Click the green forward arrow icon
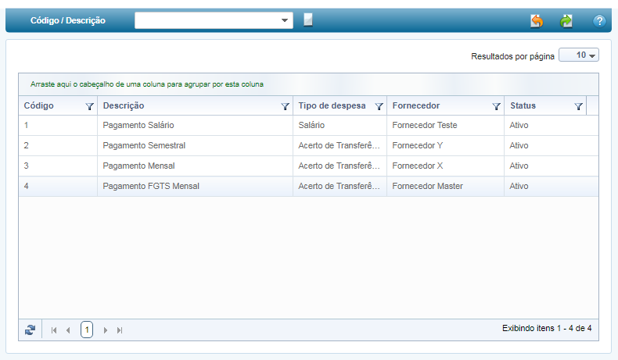 566,21
